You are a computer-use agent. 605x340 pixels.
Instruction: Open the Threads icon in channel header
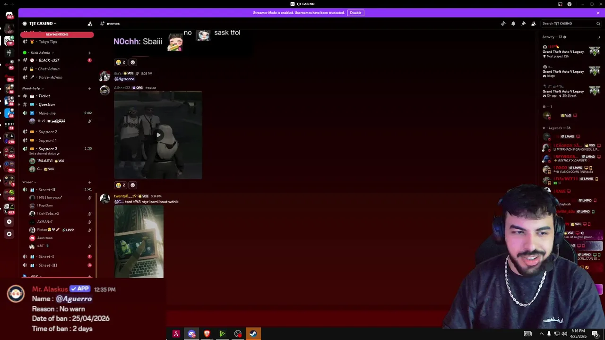pos(503,24)
